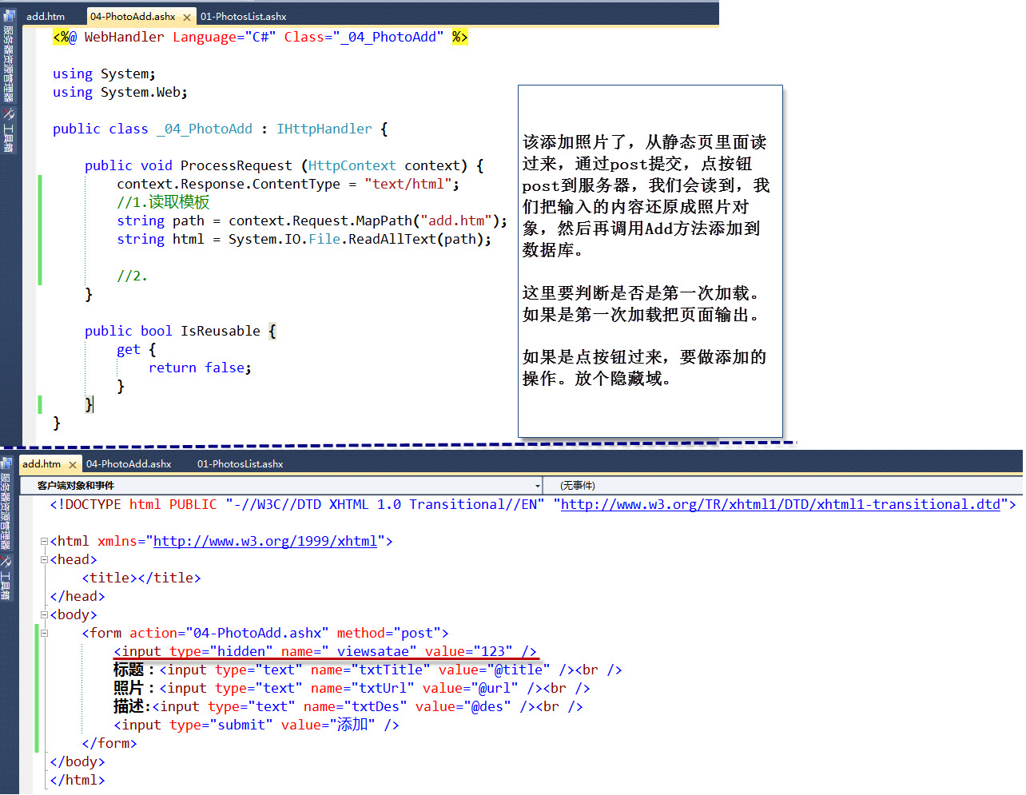The width and height of the screenshot is (1026, 795).
Task: Collapse the <form> element block
Action: coord(44,632)
